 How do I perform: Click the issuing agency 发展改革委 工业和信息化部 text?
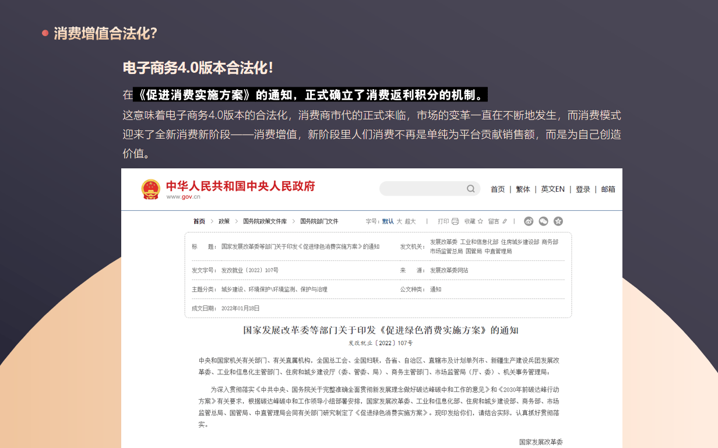494,246
